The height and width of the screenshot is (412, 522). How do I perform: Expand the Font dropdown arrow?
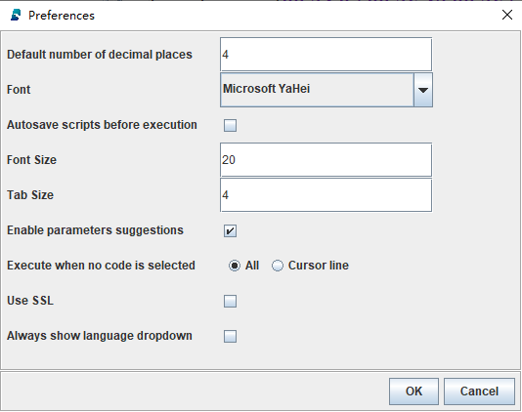tap(423, 90)
